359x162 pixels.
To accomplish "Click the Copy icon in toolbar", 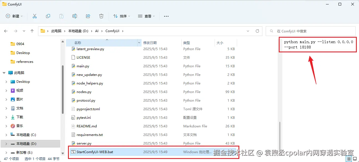I will coord(48,16).
